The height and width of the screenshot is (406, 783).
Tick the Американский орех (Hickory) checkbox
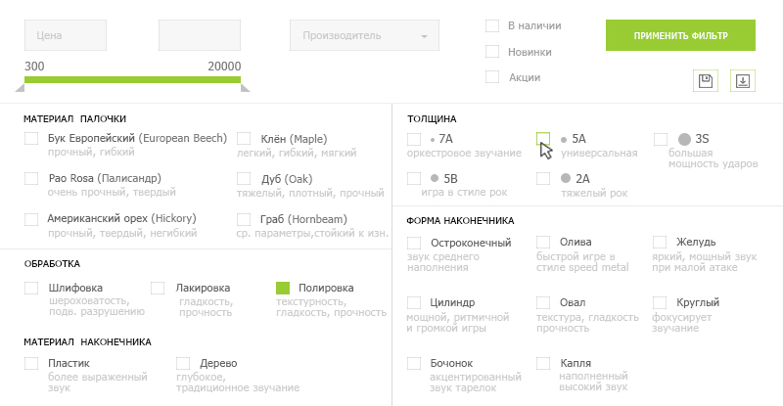31,218
